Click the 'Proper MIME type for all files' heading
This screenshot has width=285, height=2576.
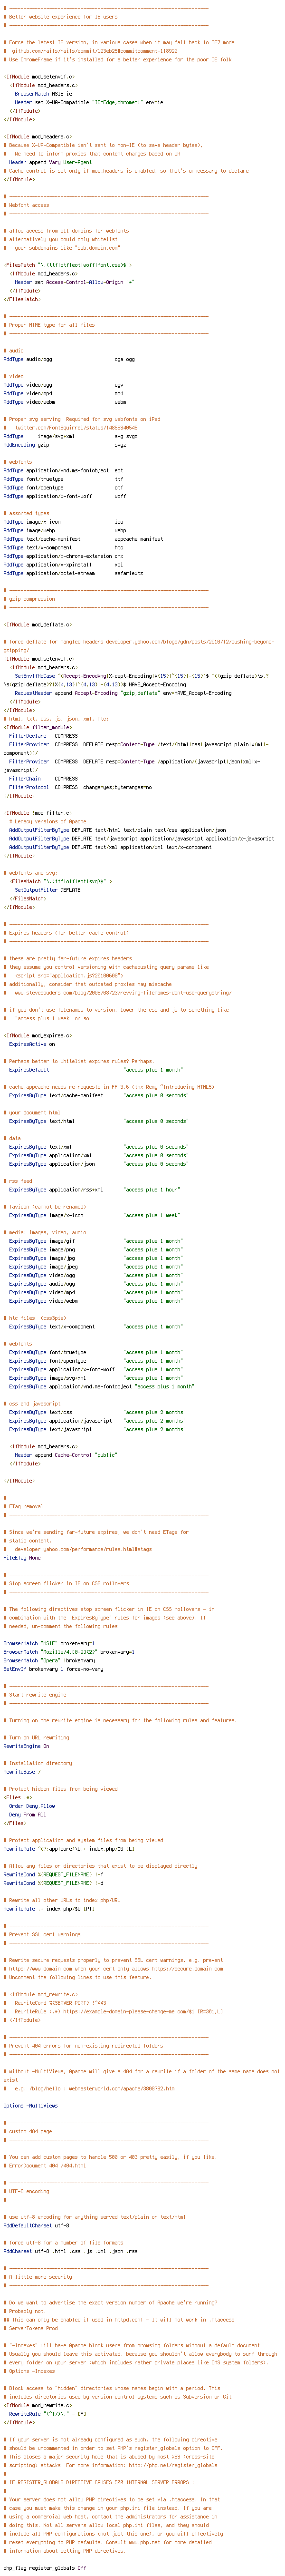coord(49,325)
